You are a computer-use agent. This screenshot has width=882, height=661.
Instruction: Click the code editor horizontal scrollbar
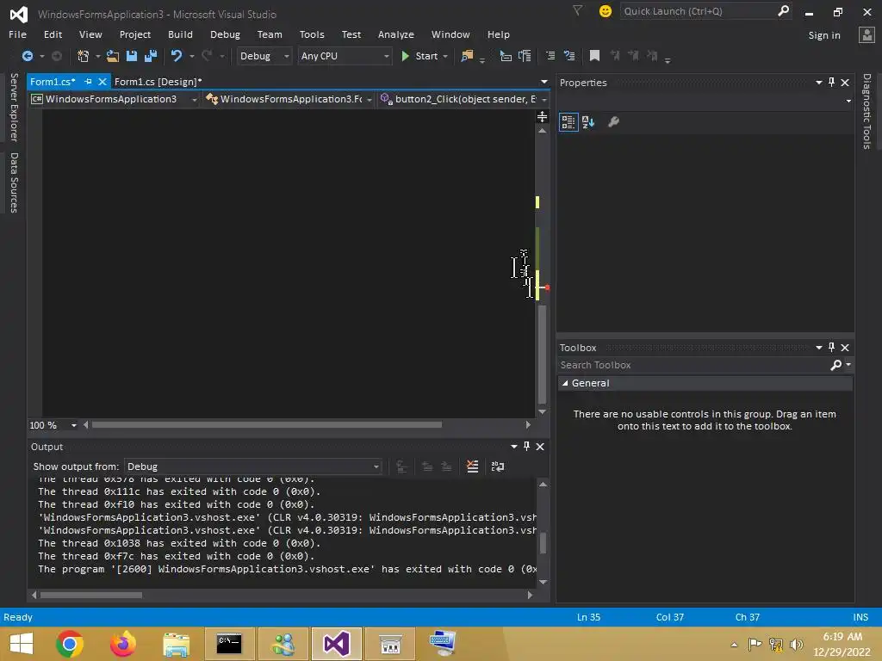point(267,425)
